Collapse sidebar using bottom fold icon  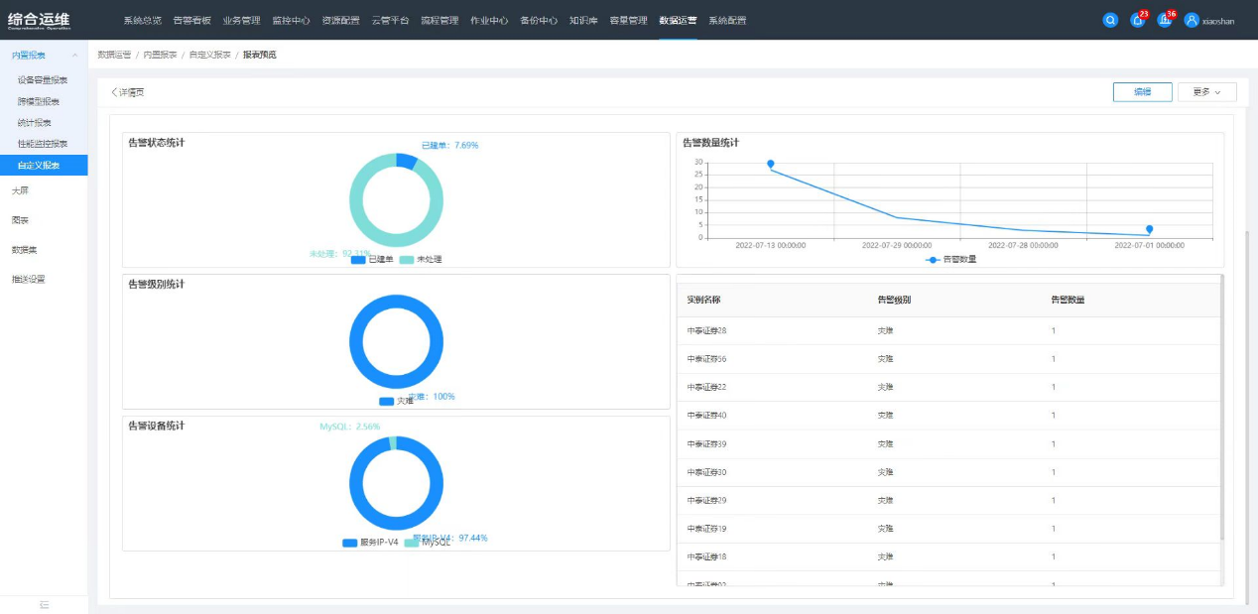pyautogui.click(x=44, y=604)
